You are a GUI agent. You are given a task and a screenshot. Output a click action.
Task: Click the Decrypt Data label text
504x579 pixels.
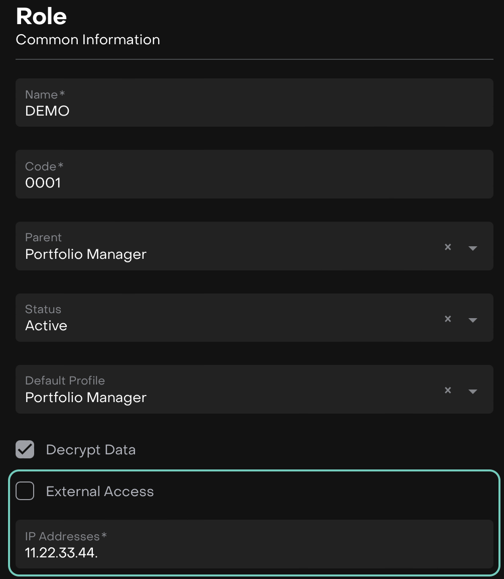tap(91, 450)
